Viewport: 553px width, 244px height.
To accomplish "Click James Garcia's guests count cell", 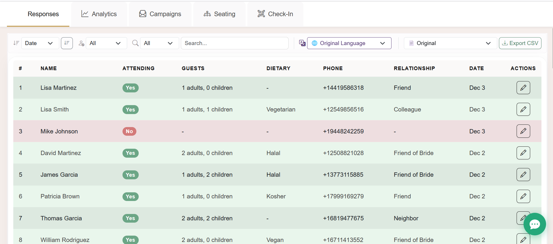I will [207, 175].
